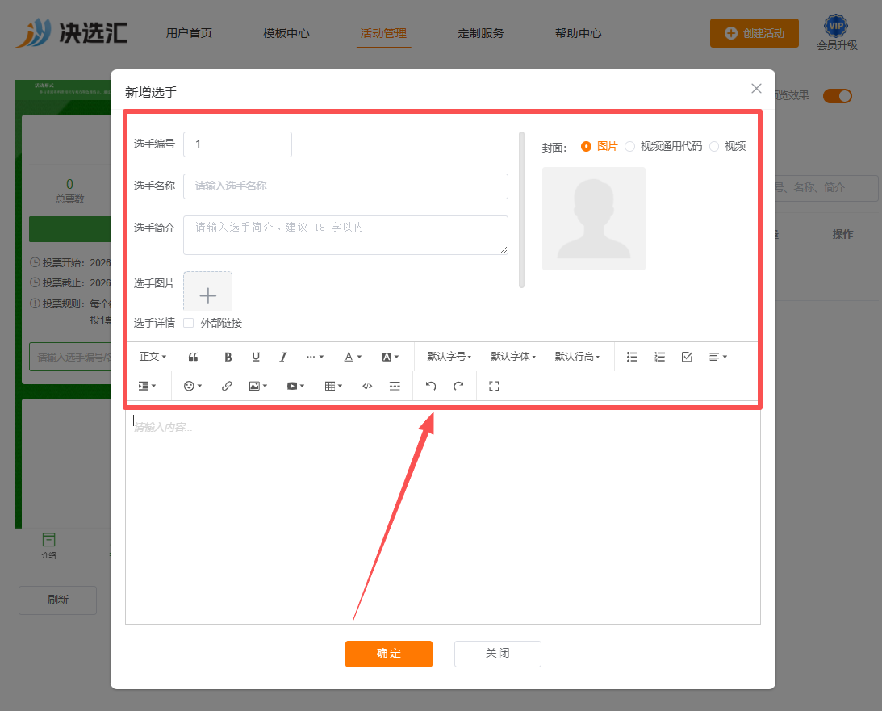This screenshot has height=711, width=882.
Task: Click the background player search field
Action: click(826, 188)
